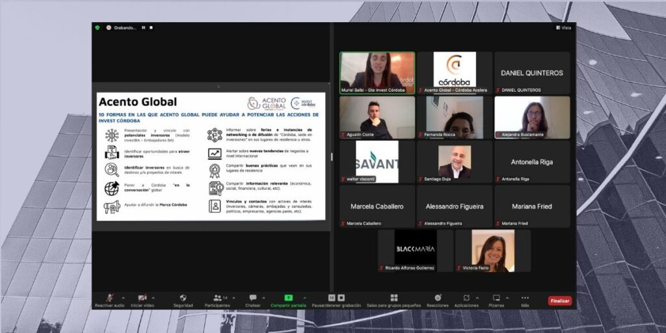Viewport: 666px width, 333px height.
Task: Select walter visconti Savant tile
Action: (x=377, y=162)
